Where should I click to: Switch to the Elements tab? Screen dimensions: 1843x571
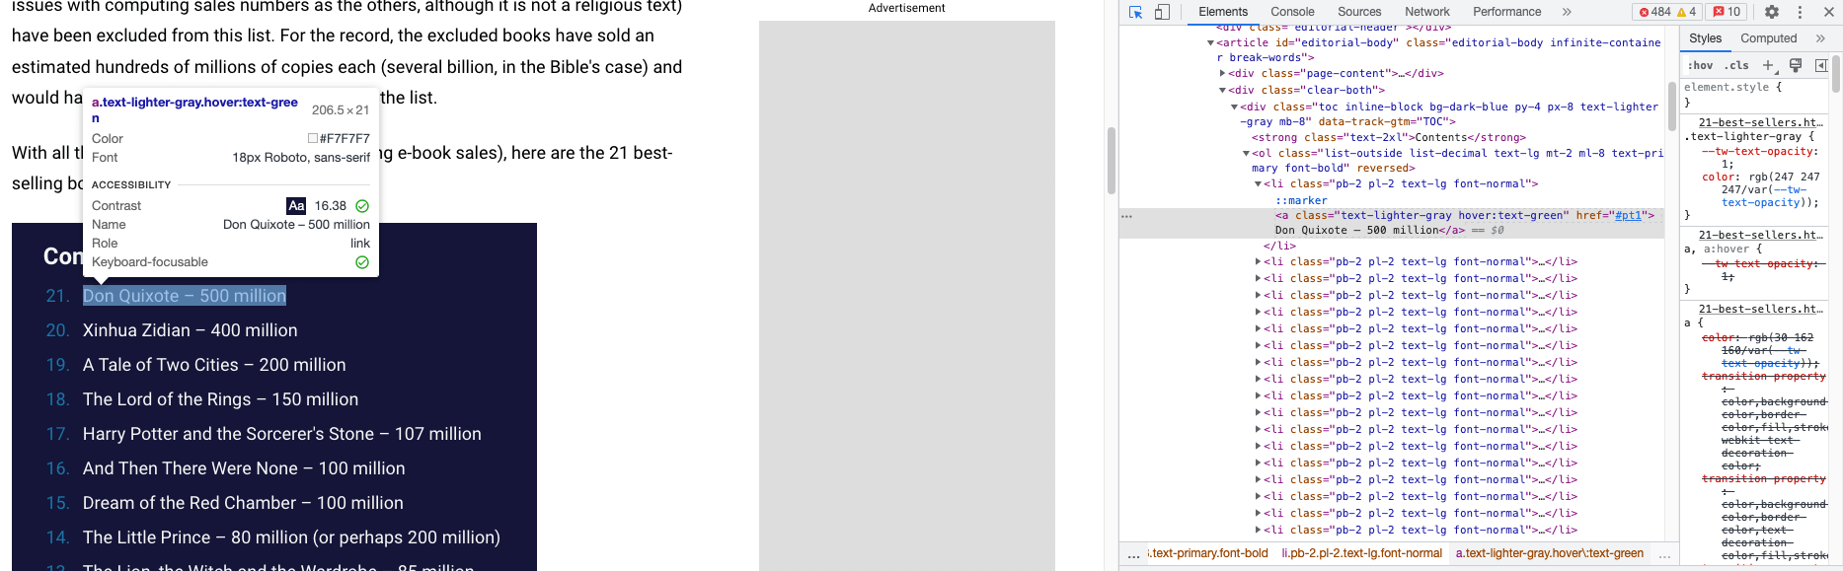(x=1223, y=12)
